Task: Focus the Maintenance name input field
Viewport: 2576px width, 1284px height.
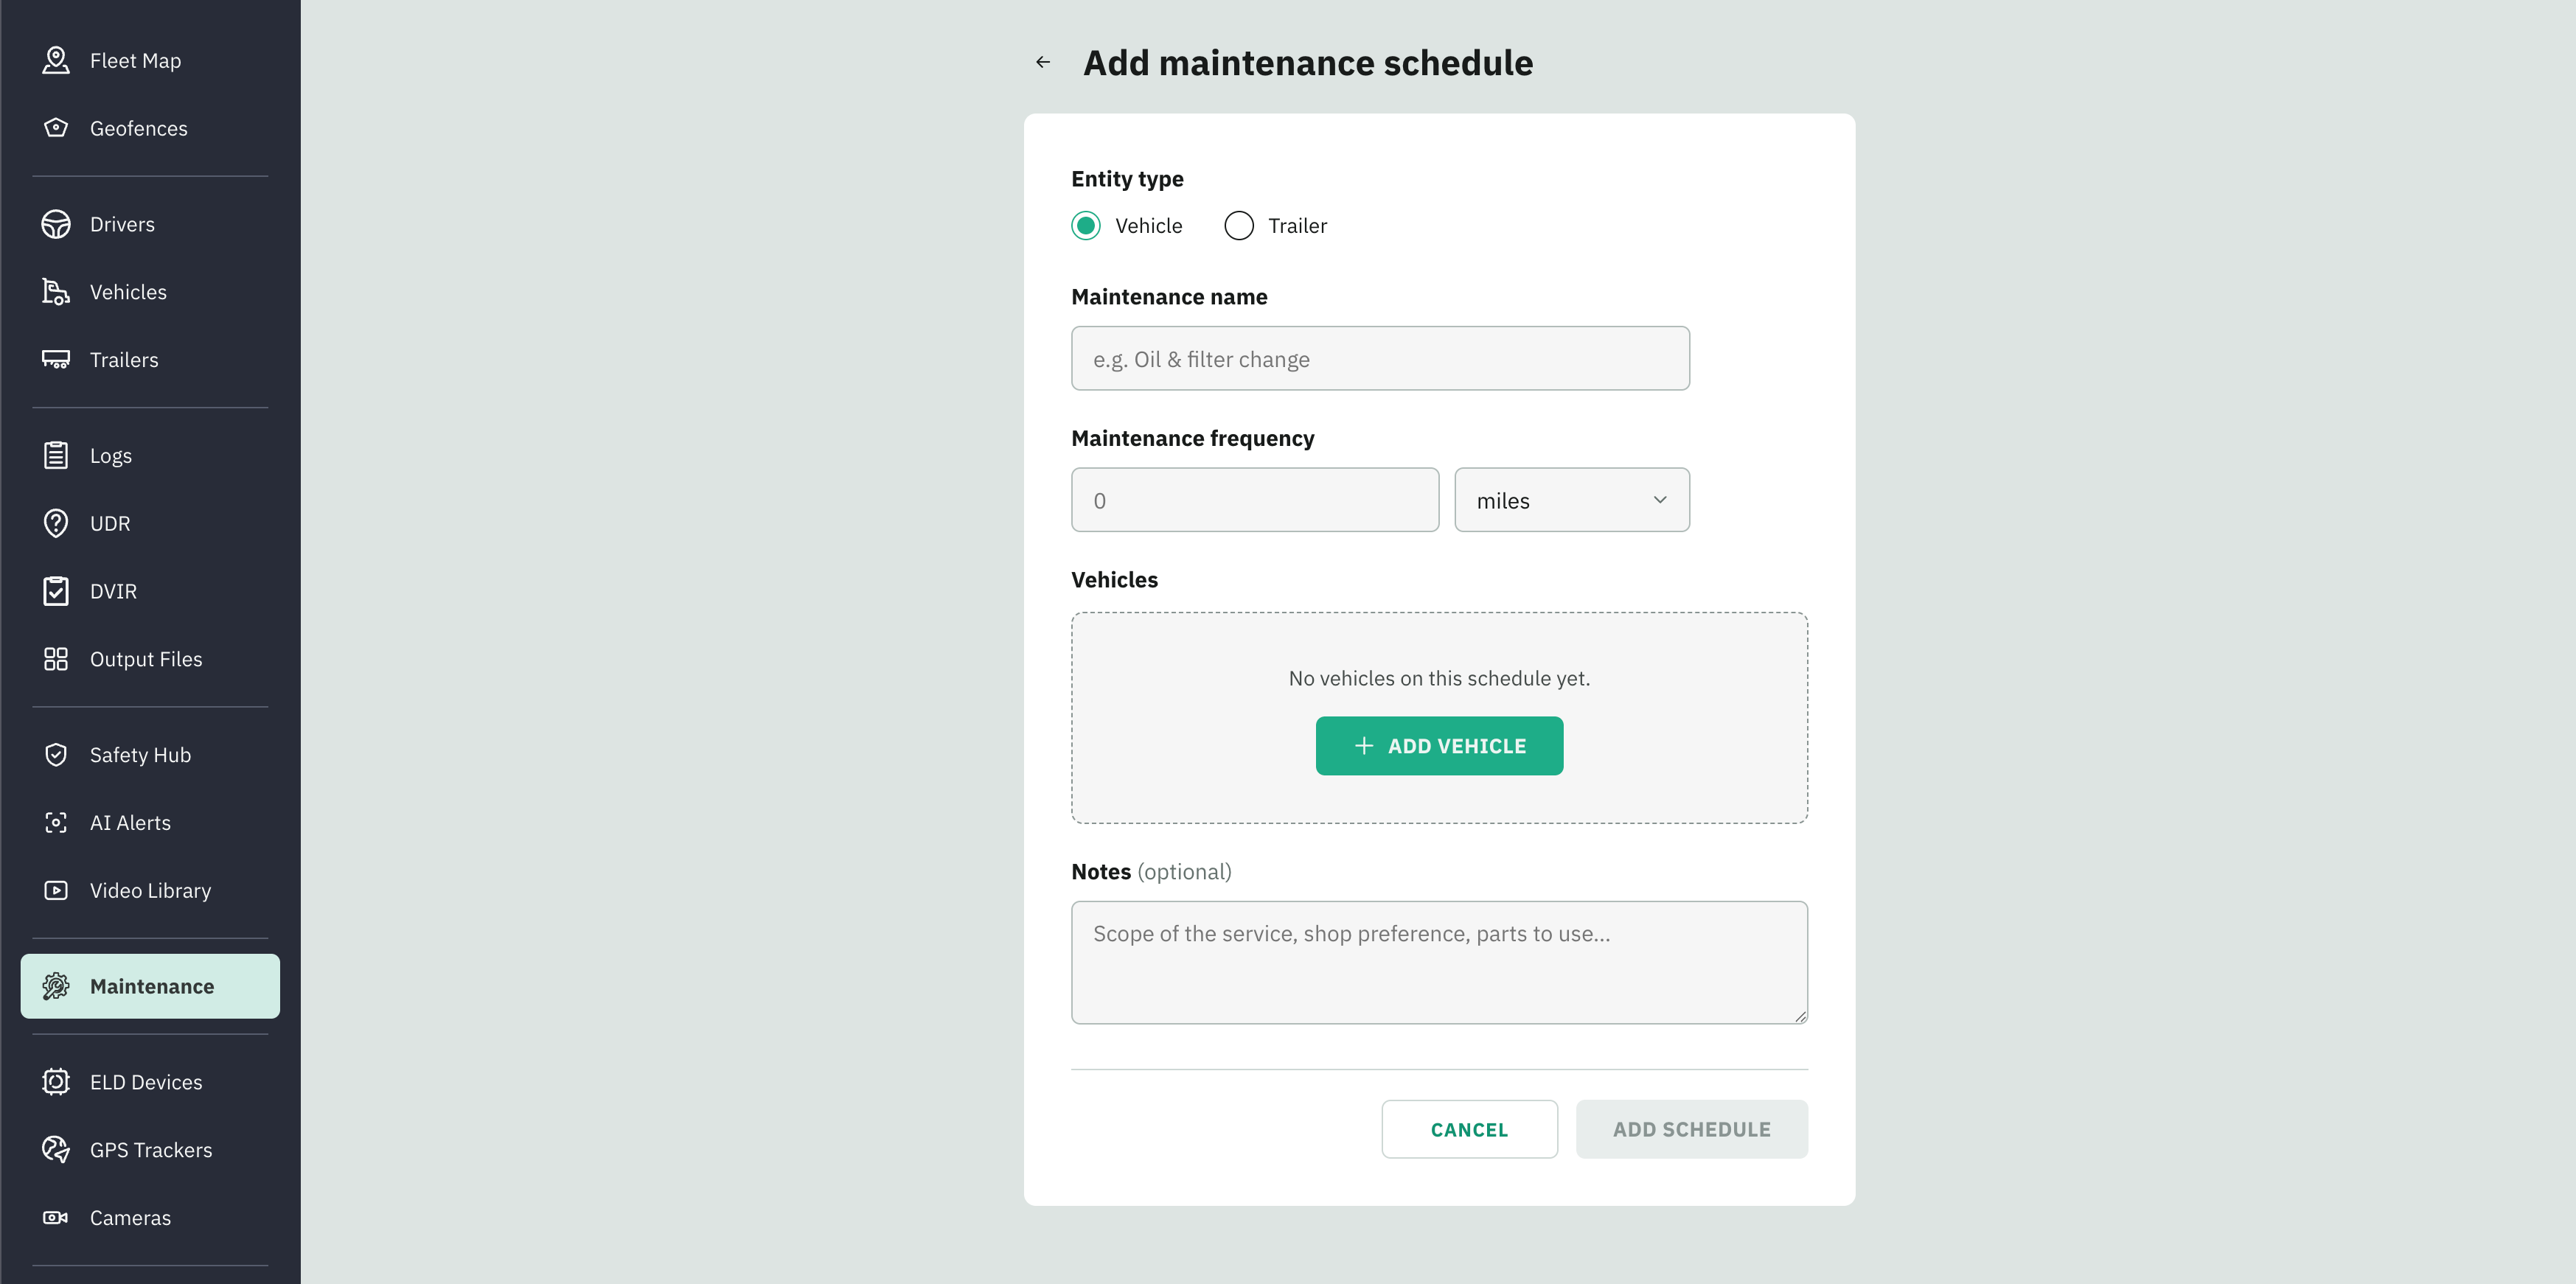Action: click(1380, 359)
